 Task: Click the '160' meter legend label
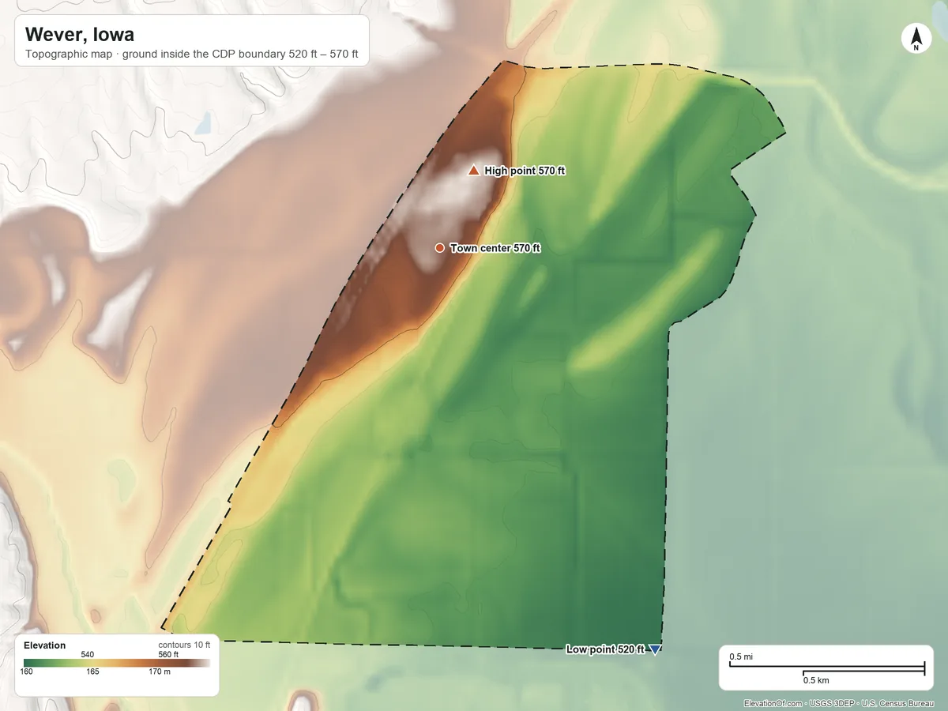27,672
